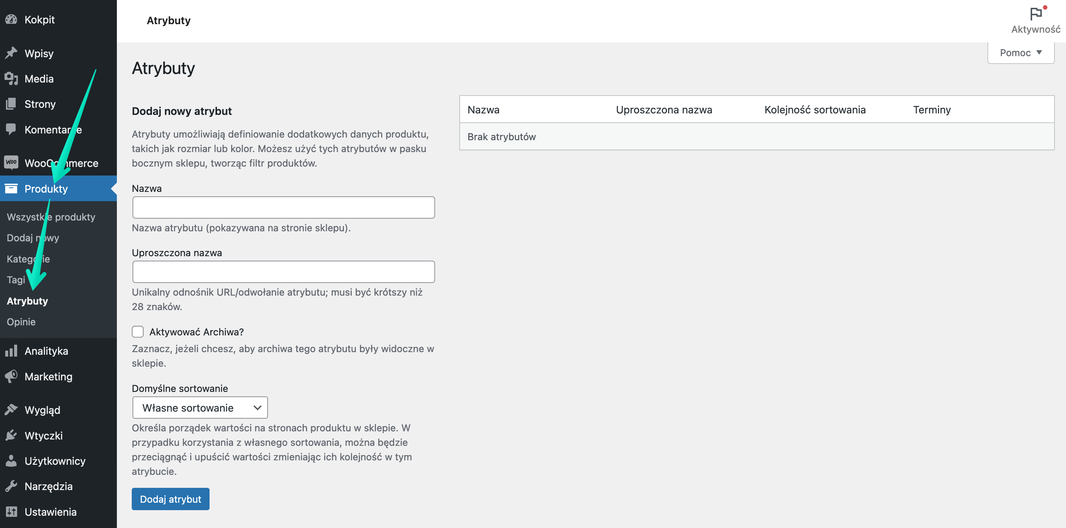Expand the Pomoc help dropdown
The height and width of the screenshot is (528, 1066).
[x=1021, y=52]
